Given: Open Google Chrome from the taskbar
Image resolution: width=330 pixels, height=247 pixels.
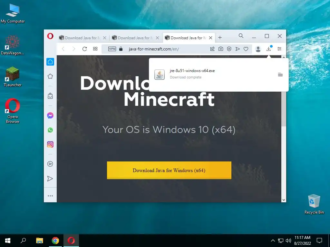Looking at the screenshot, I should [x=55, y=241].
